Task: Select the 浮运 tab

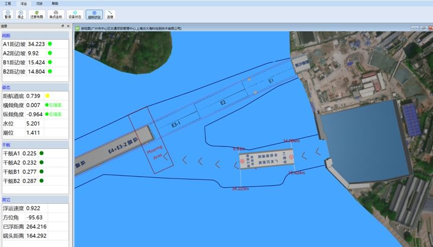Action: pos(24,3)
